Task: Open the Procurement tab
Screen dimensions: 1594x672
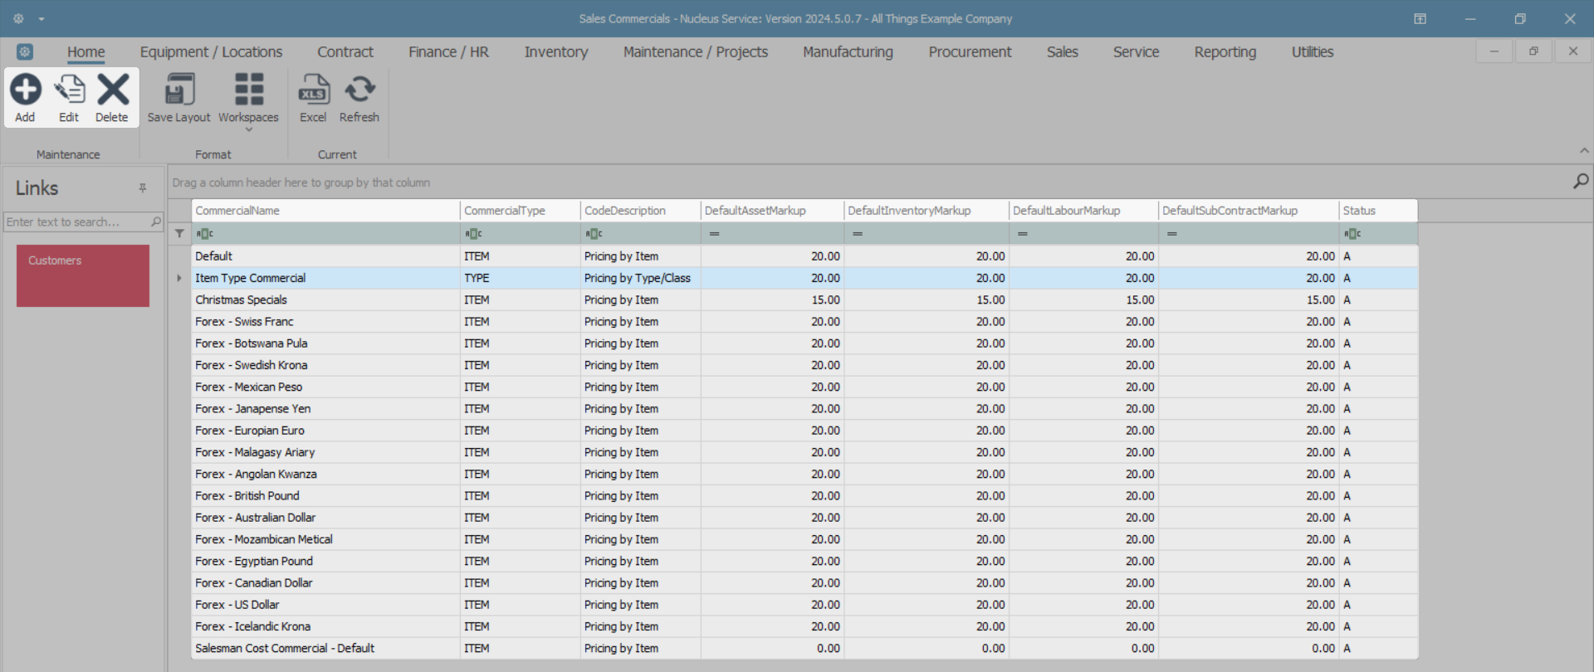Action: [970, 51]
